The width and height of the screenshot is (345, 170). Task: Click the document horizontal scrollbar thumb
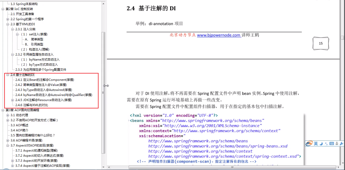[x=233, y=167]
